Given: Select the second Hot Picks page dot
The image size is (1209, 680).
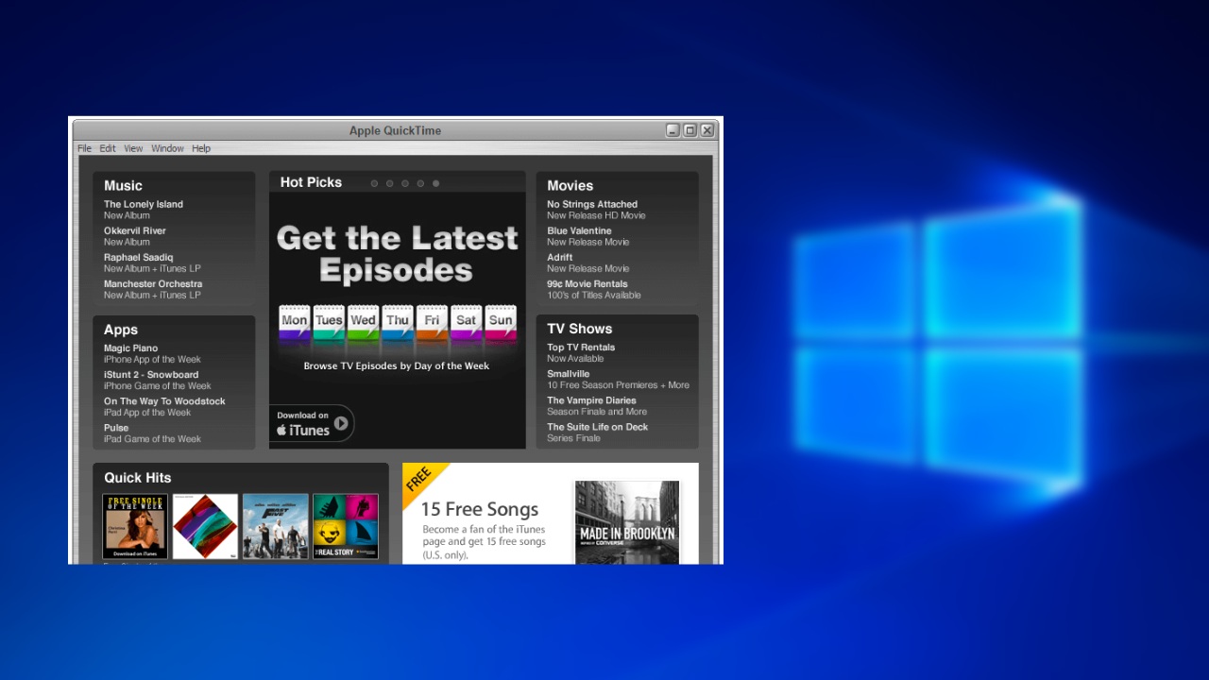Looking at the screenshot, I should pos(389,183).
